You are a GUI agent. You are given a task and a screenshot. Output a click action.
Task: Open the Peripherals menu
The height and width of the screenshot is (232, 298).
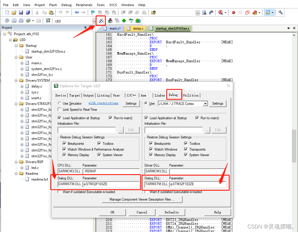[84, 5]
